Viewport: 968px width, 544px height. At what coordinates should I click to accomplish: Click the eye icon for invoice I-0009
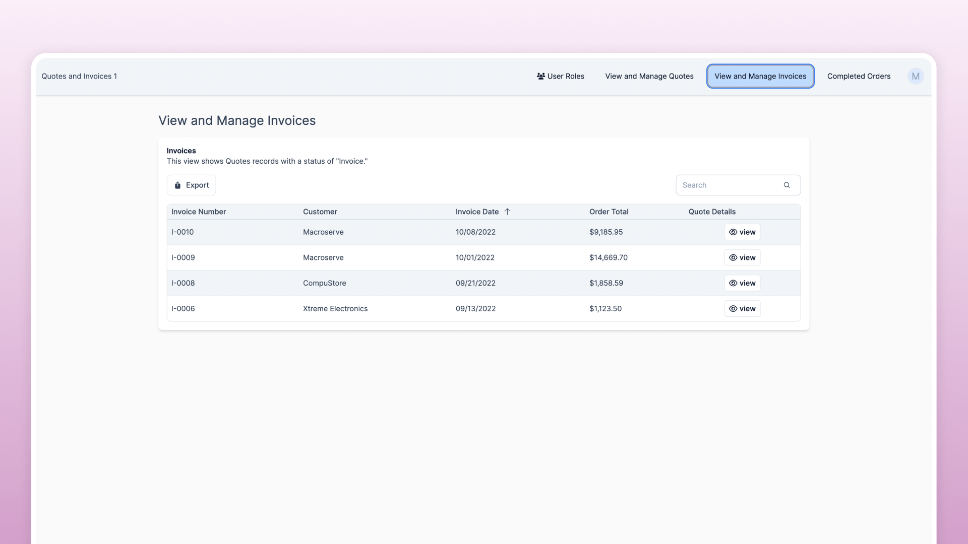click(x=733, y=257)
